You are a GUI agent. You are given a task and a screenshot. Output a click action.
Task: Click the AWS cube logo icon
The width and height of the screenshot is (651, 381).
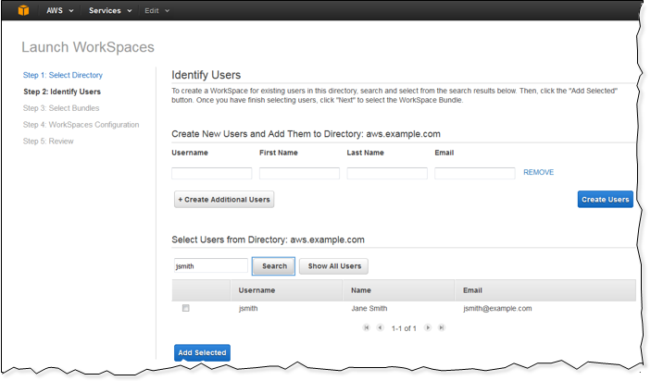click(x=24, y=10)
